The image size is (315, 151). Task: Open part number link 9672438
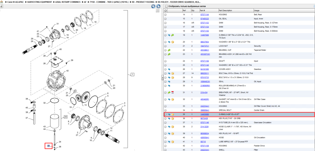[204, 118]
